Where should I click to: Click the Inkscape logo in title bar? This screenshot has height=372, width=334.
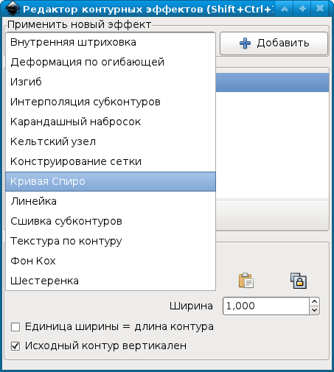pos(13,9)
